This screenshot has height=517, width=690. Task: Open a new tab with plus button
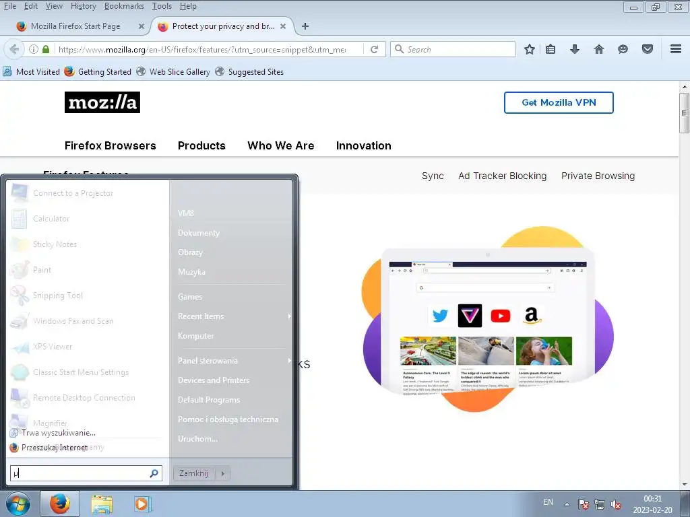click(305, 26)
